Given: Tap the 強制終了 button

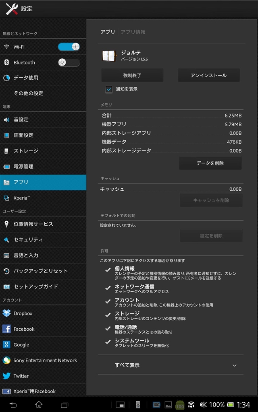Looking at the screenshot, I should (132, 75).
